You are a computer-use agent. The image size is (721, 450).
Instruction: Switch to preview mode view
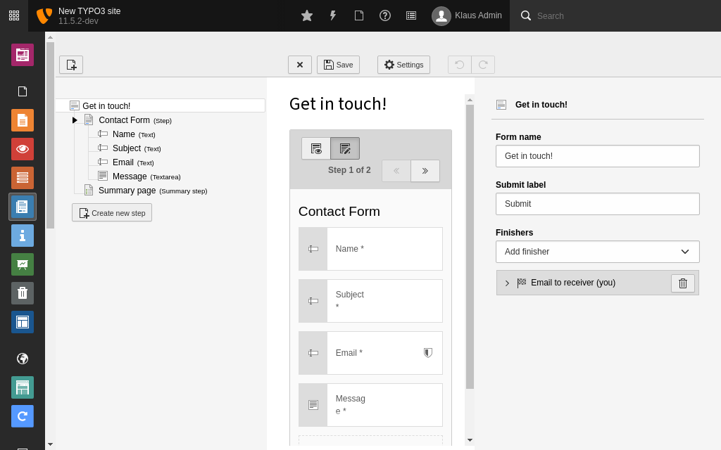click(x=316, y=148)
